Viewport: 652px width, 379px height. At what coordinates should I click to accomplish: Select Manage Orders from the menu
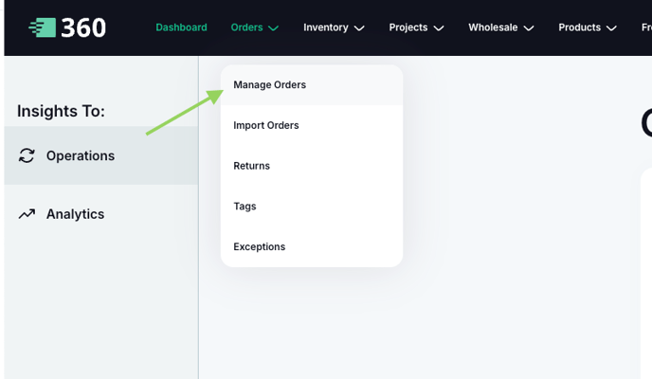tap(270, 85)
